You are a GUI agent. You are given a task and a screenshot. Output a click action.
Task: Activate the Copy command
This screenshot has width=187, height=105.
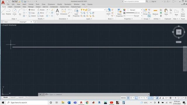pyautogui.click(x=32, y=13)
